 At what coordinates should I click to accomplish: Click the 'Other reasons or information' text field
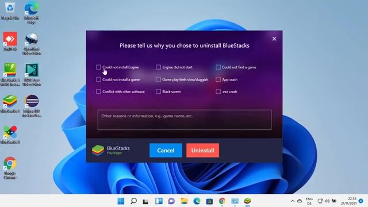point(185,120)
